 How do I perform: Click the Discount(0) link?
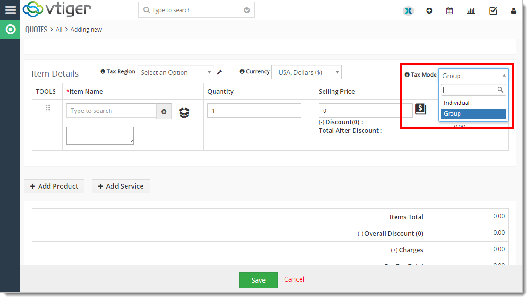click(342, 122)
